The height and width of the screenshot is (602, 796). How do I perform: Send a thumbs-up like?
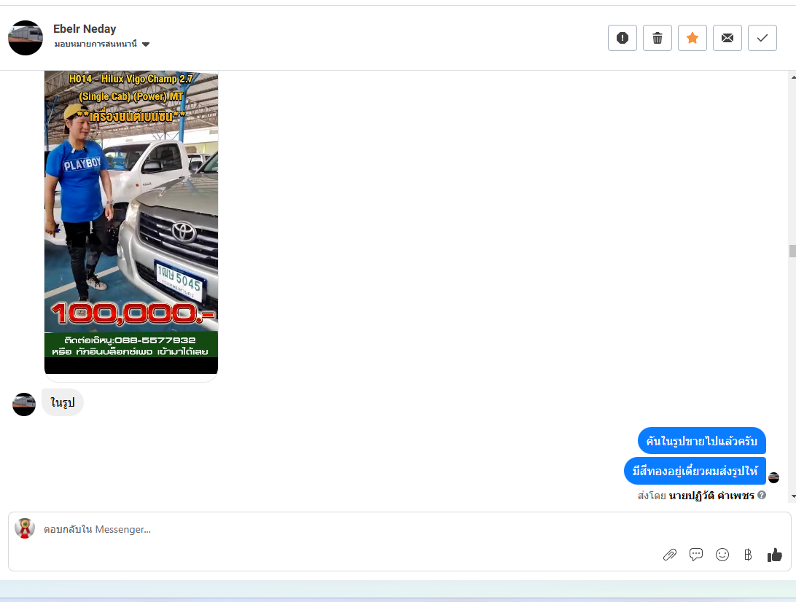click(775, 555)
